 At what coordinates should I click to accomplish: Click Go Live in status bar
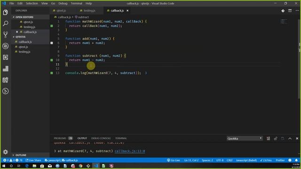pos(174,160)
